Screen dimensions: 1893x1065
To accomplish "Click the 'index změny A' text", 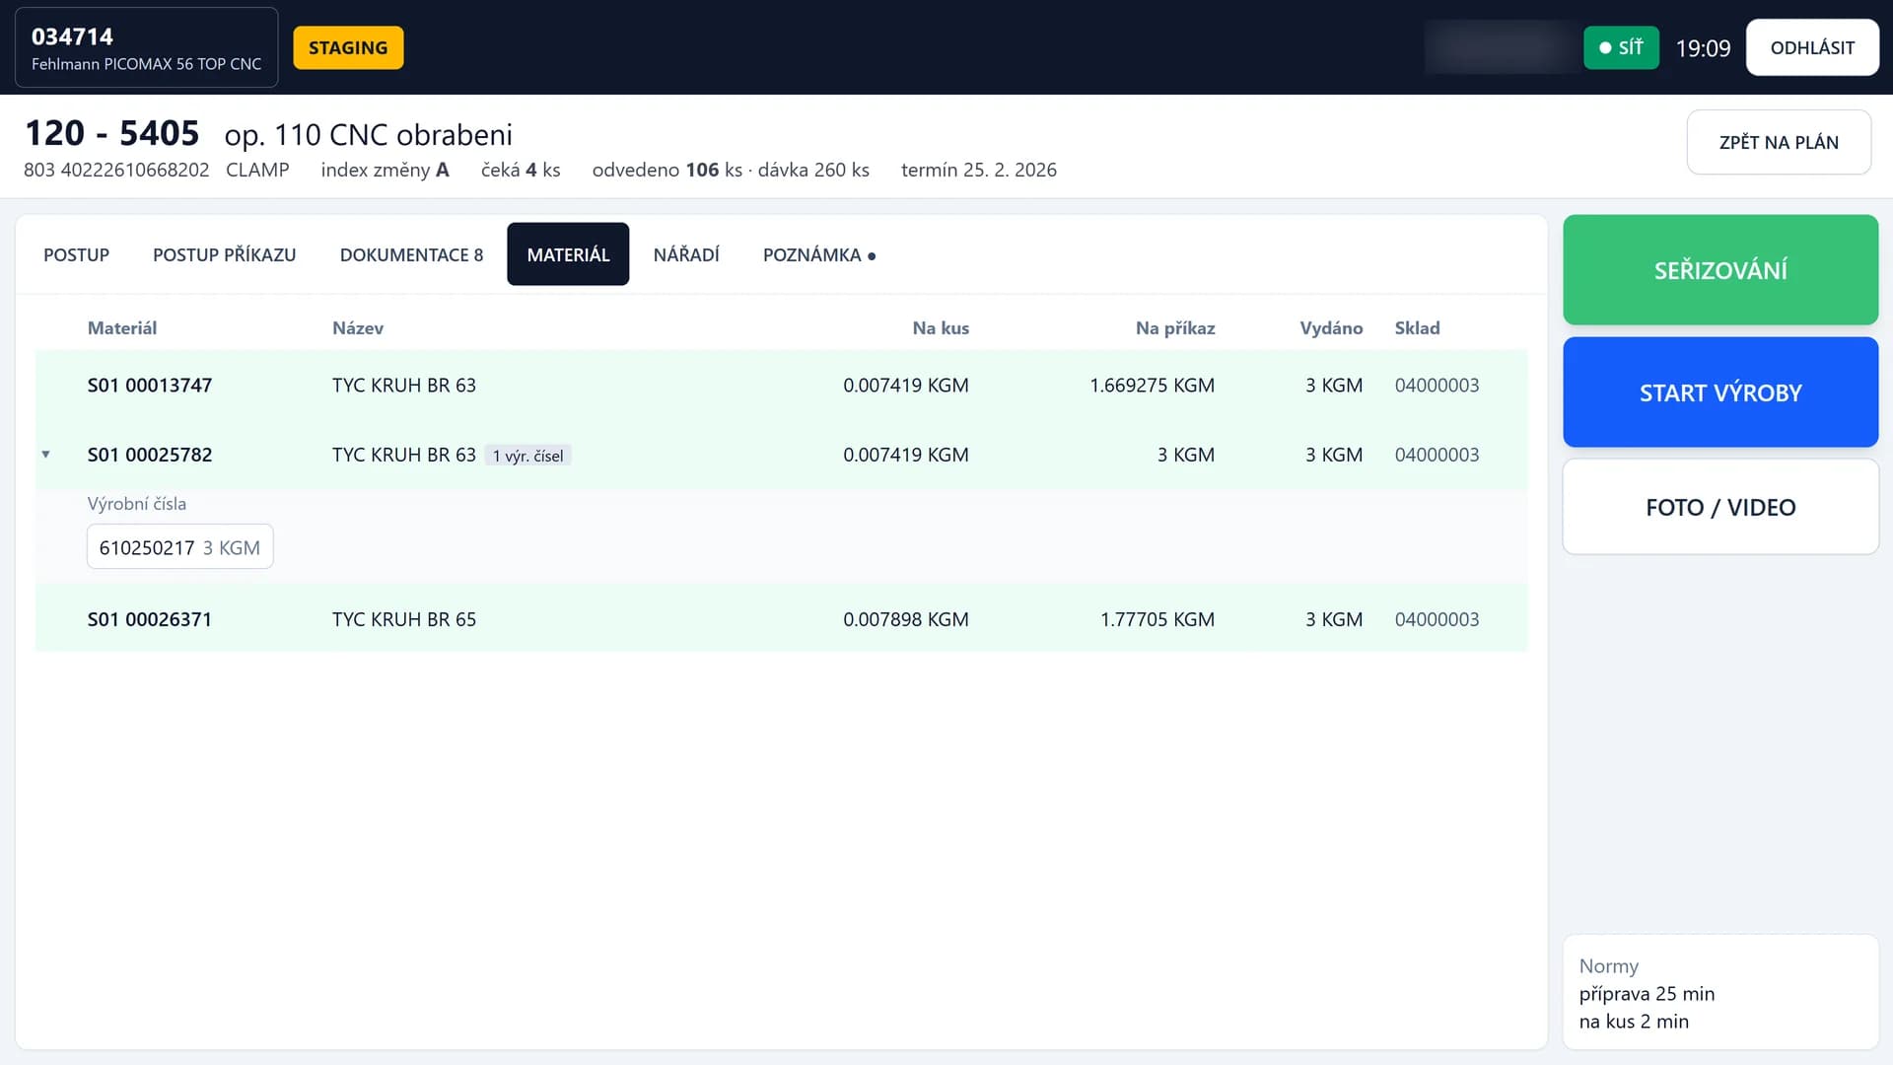I will coord(385,170).
